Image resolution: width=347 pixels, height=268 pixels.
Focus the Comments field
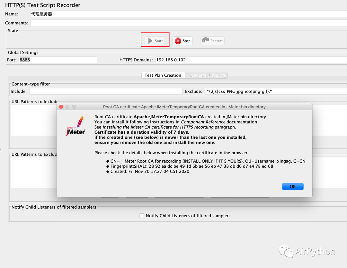189,23
